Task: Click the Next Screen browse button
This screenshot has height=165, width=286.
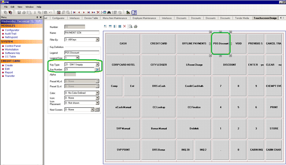Action: pyautogui.click(x=97, y=109)
